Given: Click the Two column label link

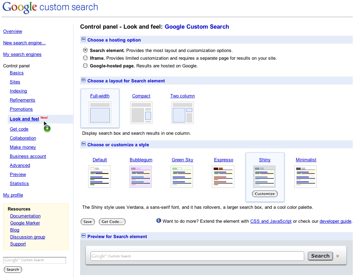Looking at the screenshot, I should (183, 96).
